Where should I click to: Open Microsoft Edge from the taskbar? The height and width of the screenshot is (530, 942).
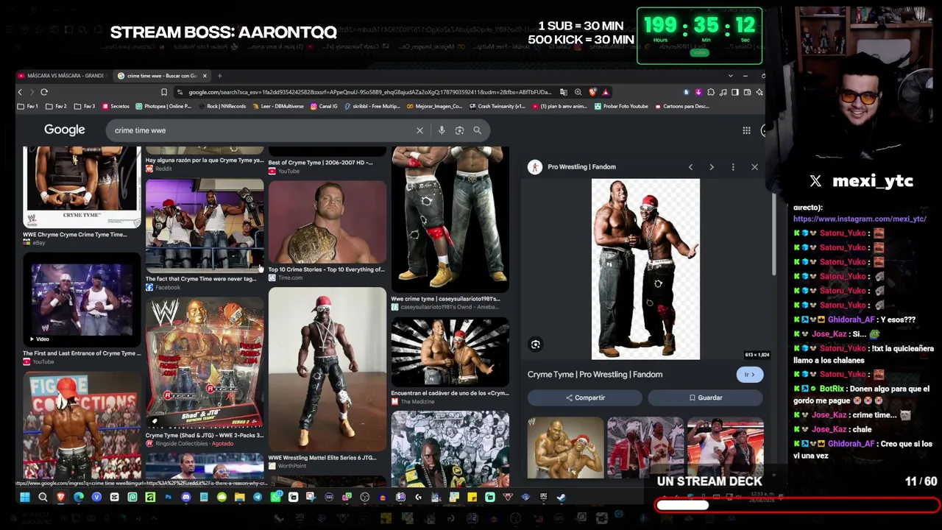(x=79, y=498)
